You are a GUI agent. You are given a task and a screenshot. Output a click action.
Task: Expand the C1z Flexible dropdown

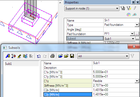pyautogui.click(x=137, y=81)
